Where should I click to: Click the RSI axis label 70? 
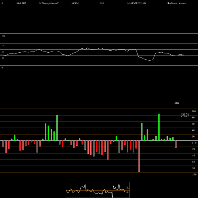click(x=3, y=46)
